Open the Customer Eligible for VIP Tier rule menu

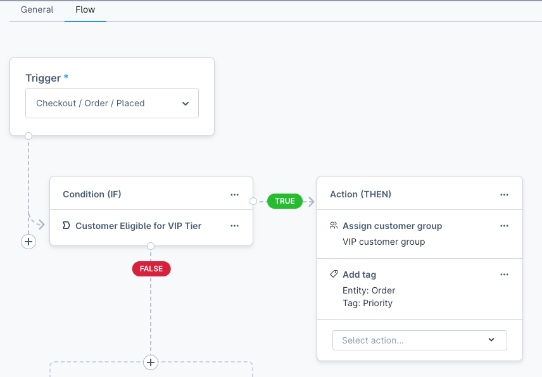(x=234, y=226)
